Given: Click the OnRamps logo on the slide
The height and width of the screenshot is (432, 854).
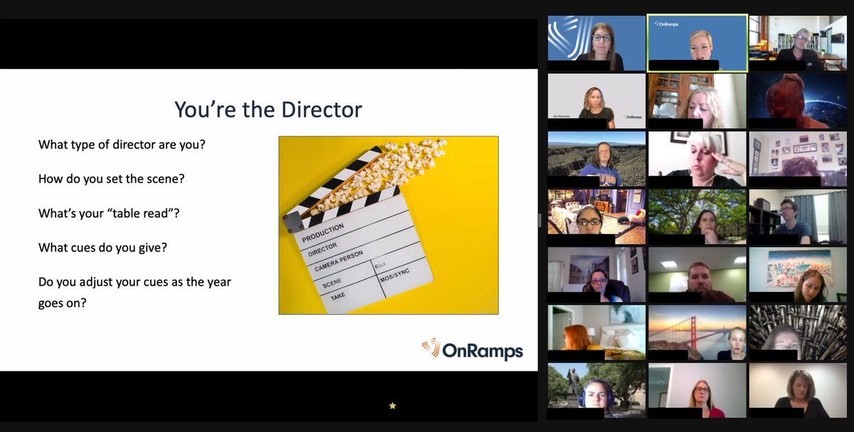Looking at the screenshot, I should [473, 349].
